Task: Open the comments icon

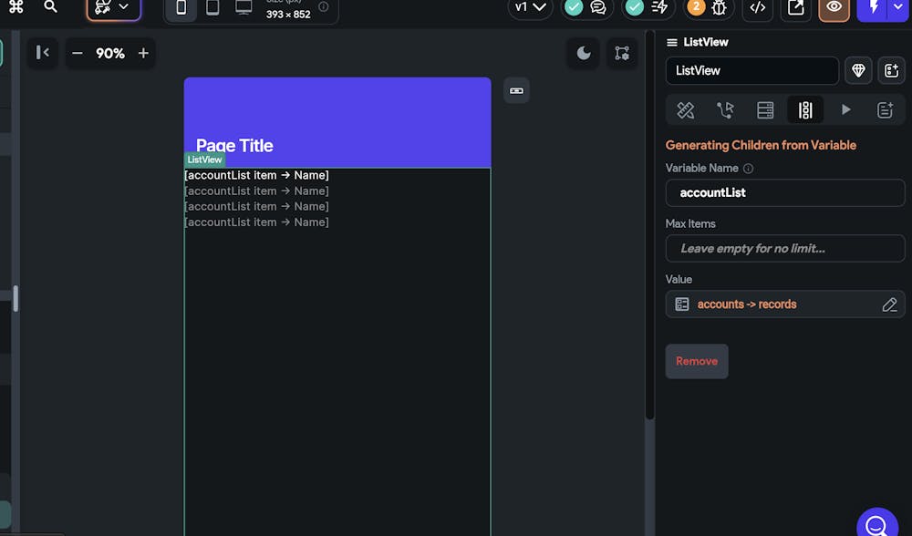Action: pos(598,7)
